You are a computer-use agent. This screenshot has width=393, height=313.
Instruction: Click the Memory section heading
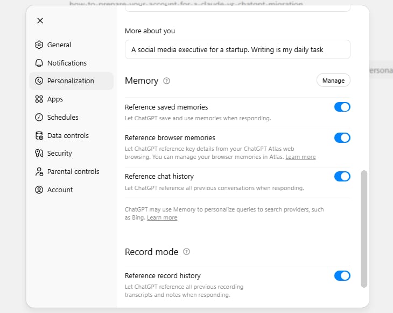[x=142, y=81]
